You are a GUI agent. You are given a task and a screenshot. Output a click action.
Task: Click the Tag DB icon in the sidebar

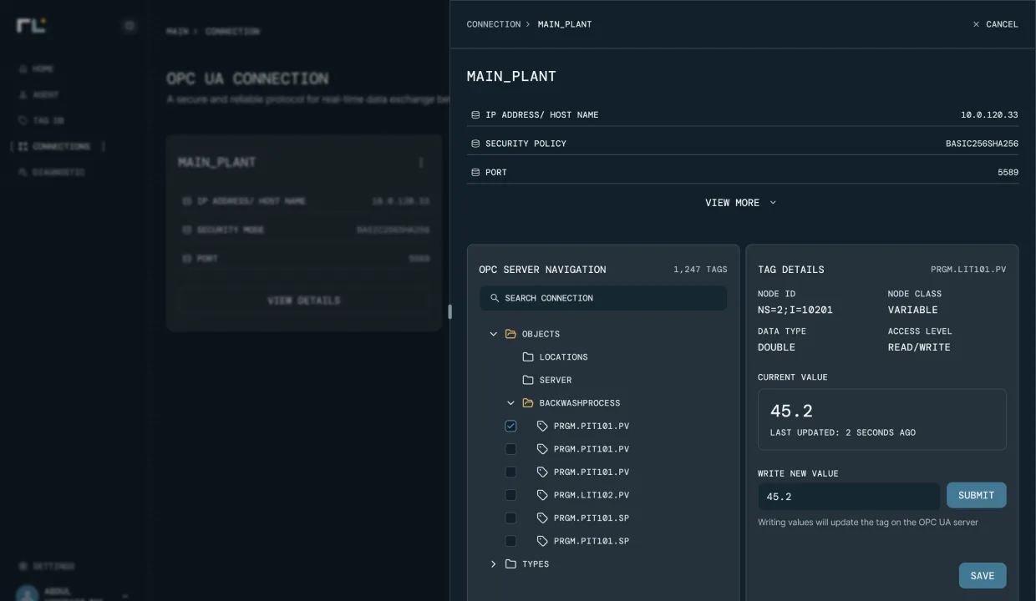23,120
